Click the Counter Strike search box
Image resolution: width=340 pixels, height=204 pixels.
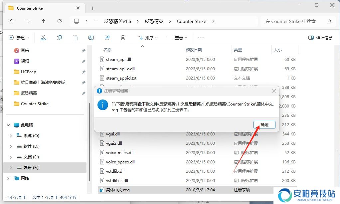coord(299,21)
